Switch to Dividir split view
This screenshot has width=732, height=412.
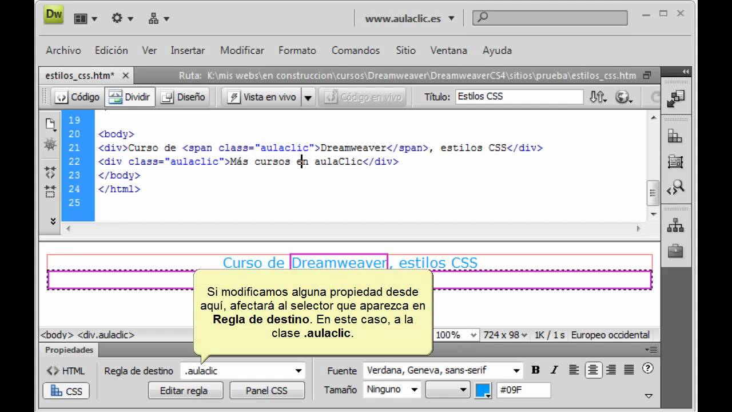[x=129, y=97]
